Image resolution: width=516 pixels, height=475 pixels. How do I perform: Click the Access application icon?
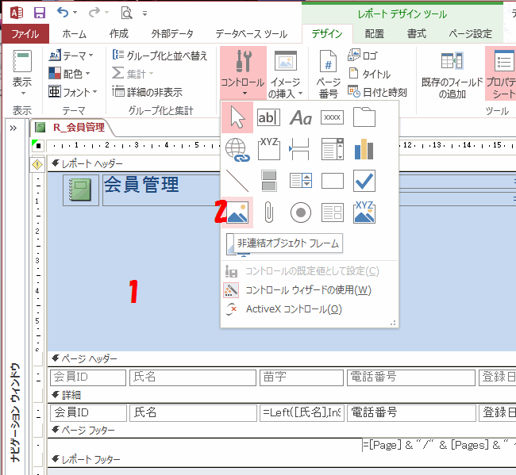pyautogui.click(x=17, y=13)
